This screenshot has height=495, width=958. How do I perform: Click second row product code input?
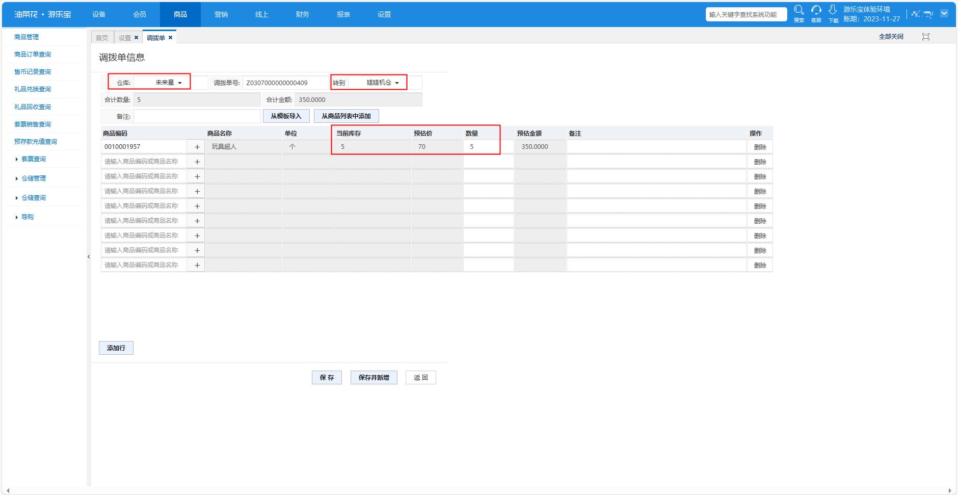coord(145,162)
